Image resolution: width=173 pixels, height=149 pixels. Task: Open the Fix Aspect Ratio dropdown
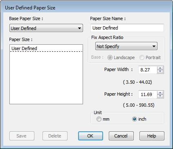tap(126, 46)
